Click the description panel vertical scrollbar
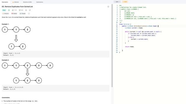Viewport: 186px width, 104px height. tap(112, 46)
